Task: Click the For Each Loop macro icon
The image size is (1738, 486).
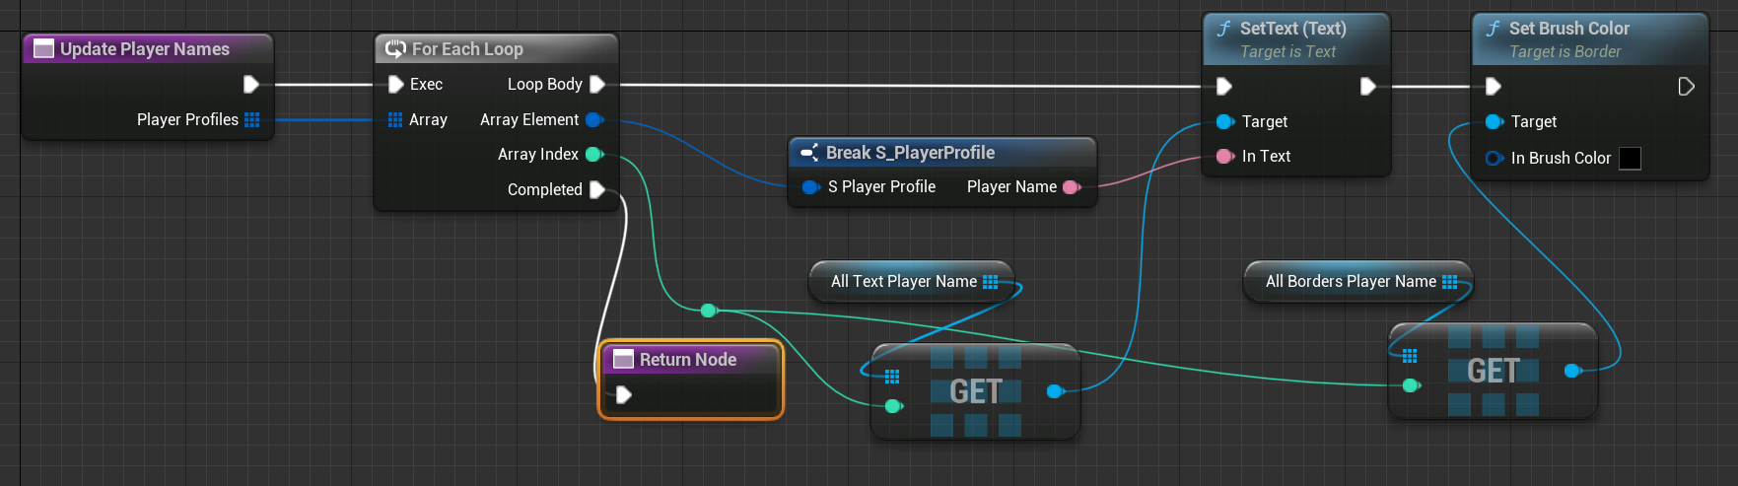Action: pos(396,48)
